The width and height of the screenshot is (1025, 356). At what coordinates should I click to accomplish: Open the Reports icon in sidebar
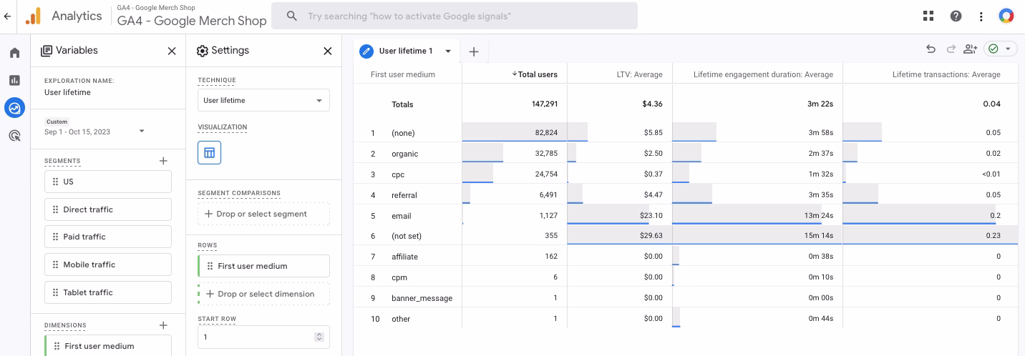pyautogui.click(x=14, y=80)
